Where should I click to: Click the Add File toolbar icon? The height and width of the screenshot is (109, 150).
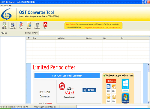point(4,24)
